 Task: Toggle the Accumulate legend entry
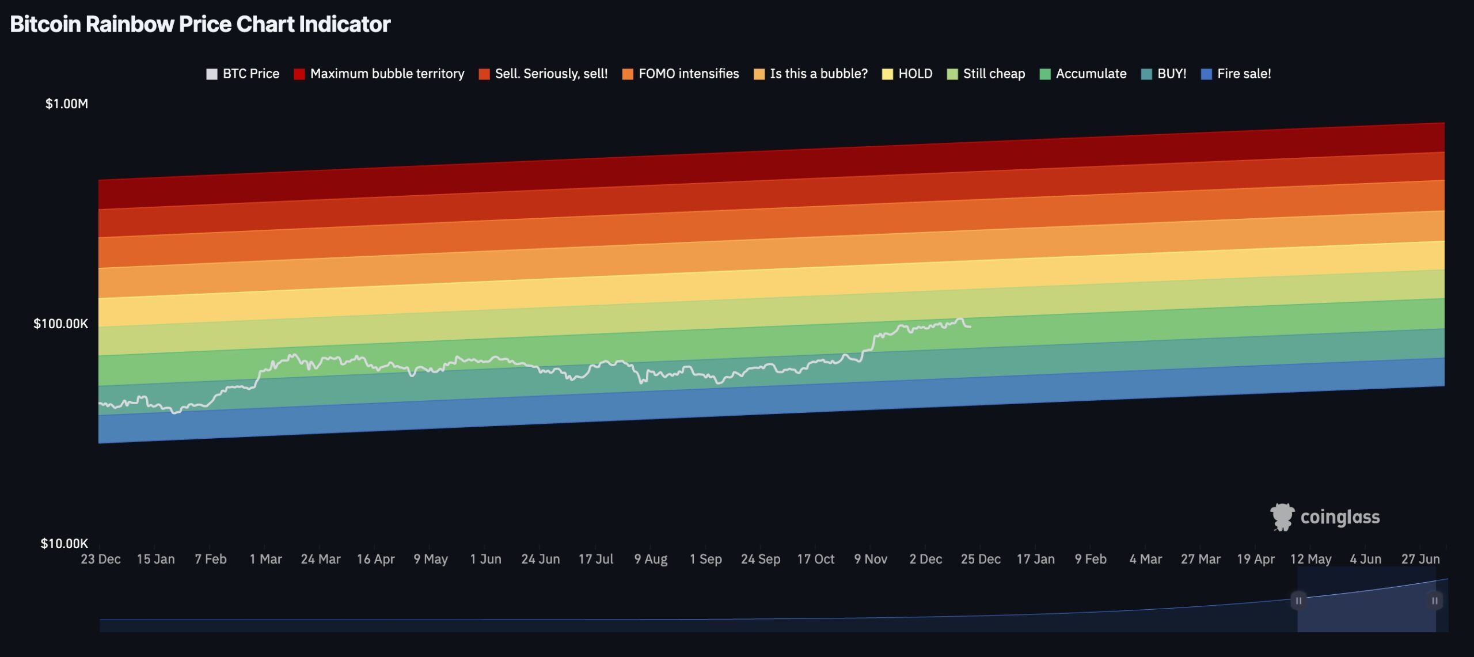1083,74
